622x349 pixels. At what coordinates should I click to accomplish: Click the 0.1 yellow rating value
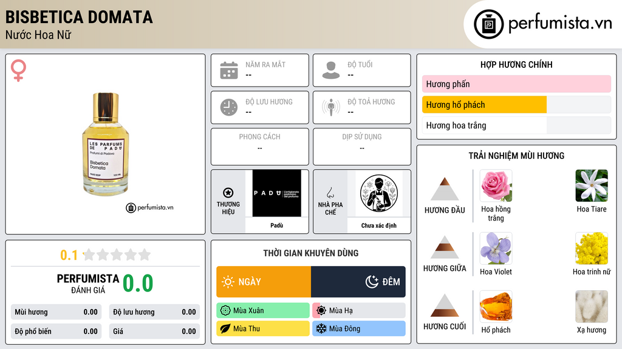click(69, 255)
